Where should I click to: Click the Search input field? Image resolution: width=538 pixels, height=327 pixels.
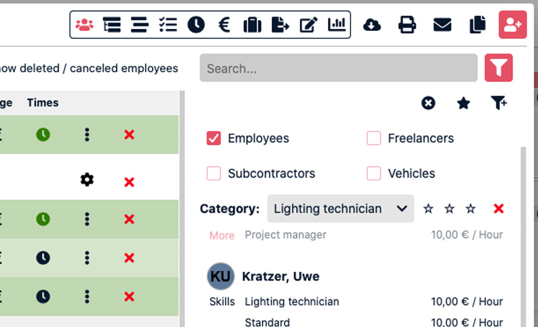338,68
